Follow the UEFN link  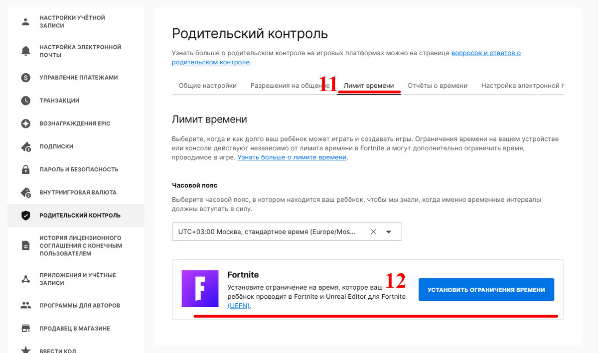[x=239, y=306]
